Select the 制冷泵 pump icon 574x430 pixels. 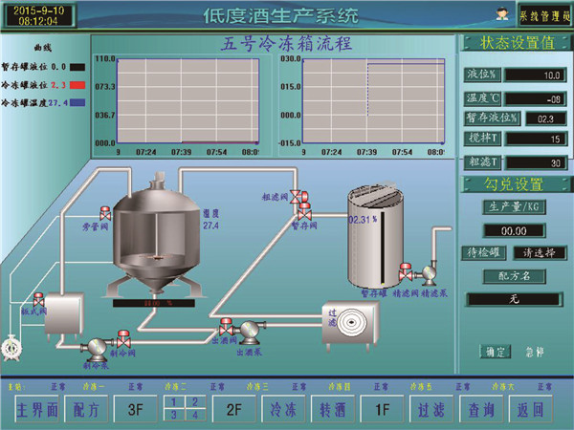[x=96, y=348]
